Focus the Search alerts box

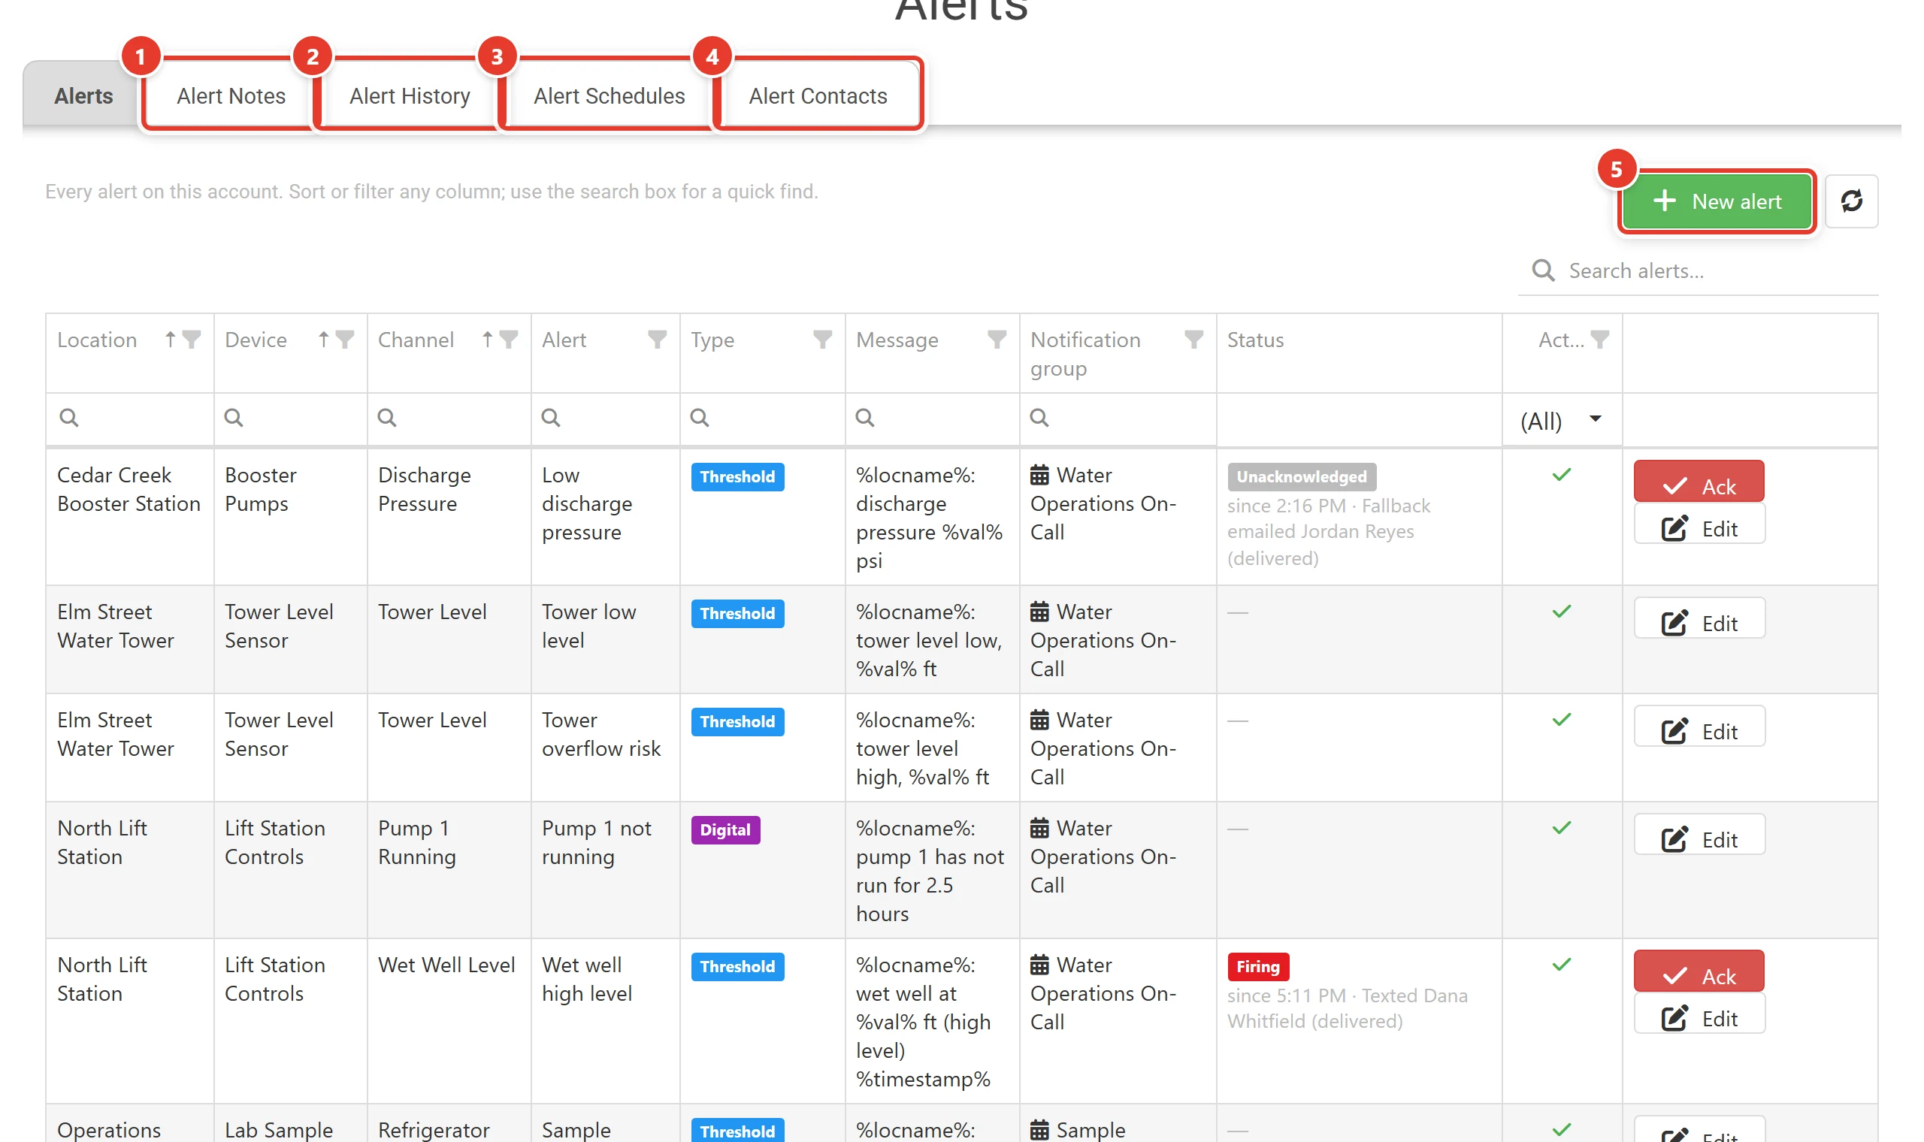click(1697, 271)
